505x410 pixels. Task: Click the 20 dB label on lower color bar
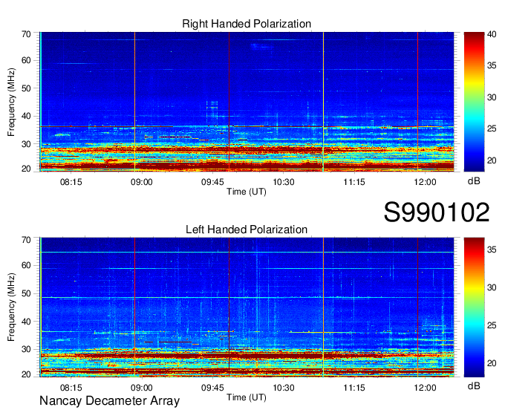click(x=492, y=363)
